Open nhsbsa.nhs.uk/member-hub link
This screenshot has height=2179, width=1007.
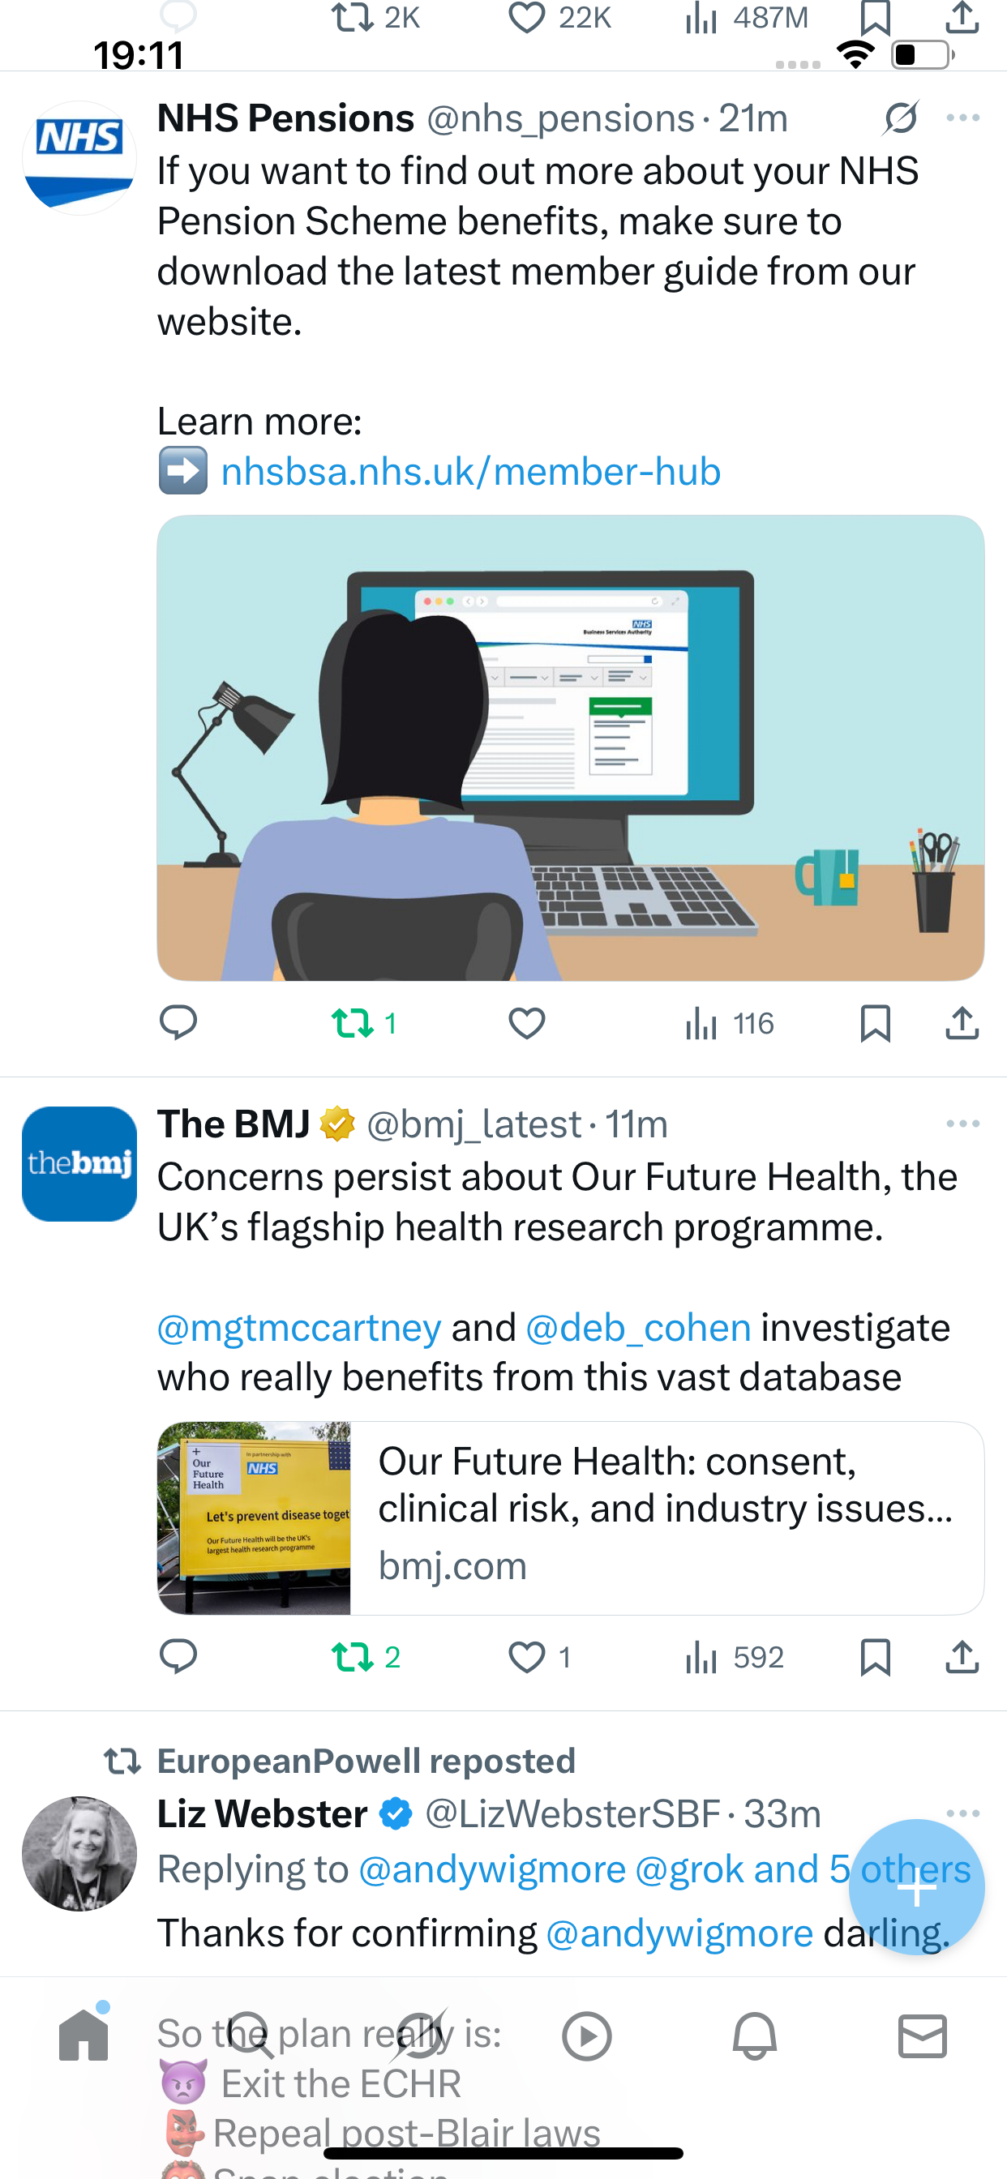point(470,471)
